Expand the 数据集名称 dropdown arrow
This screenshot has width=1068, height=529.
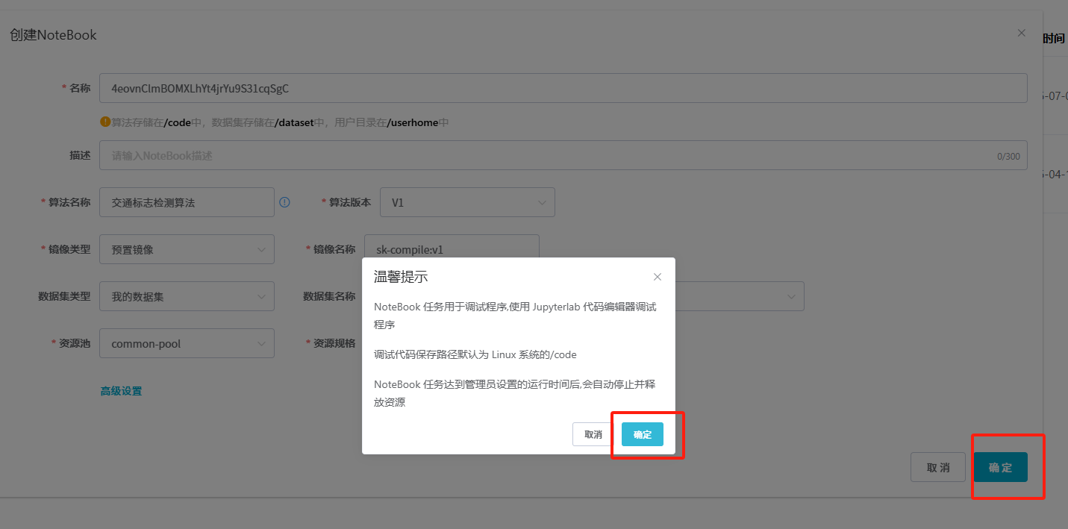tap(791, 297)
